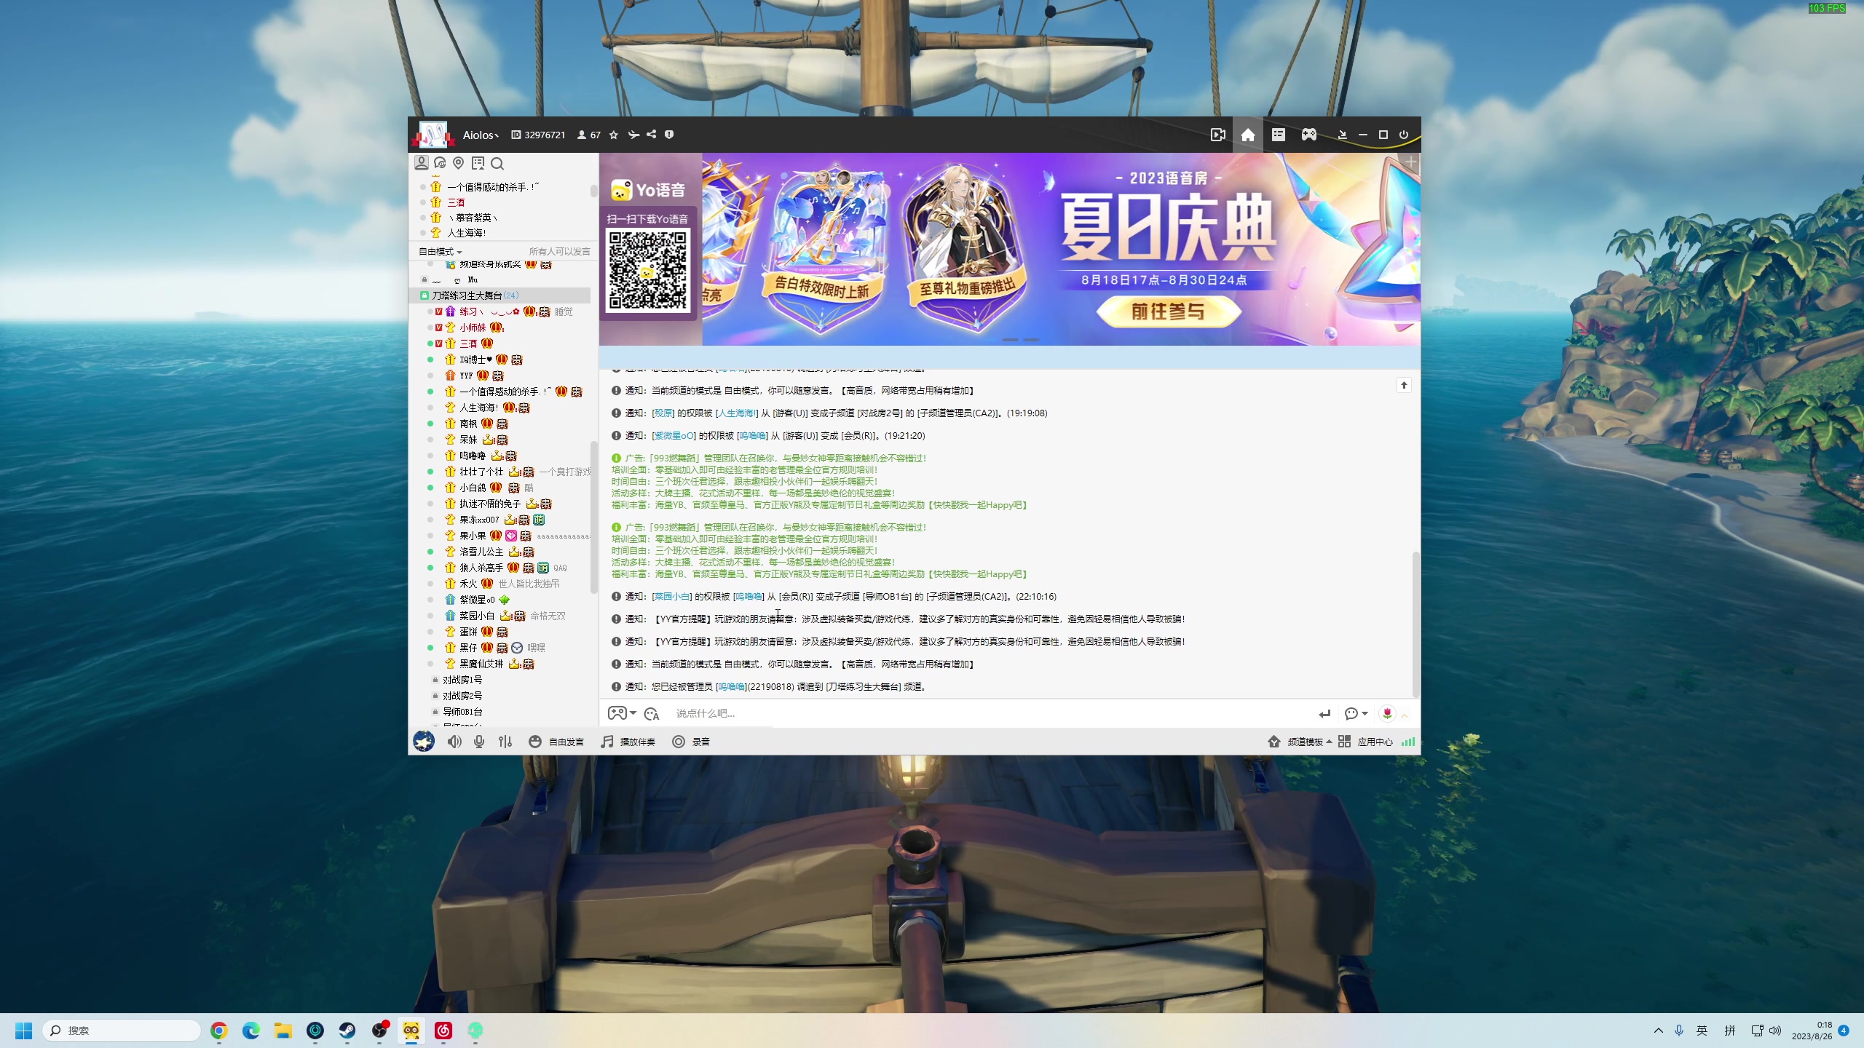
Task: Open the 自由模式 mode dropdown
Action: coord(440,252)
